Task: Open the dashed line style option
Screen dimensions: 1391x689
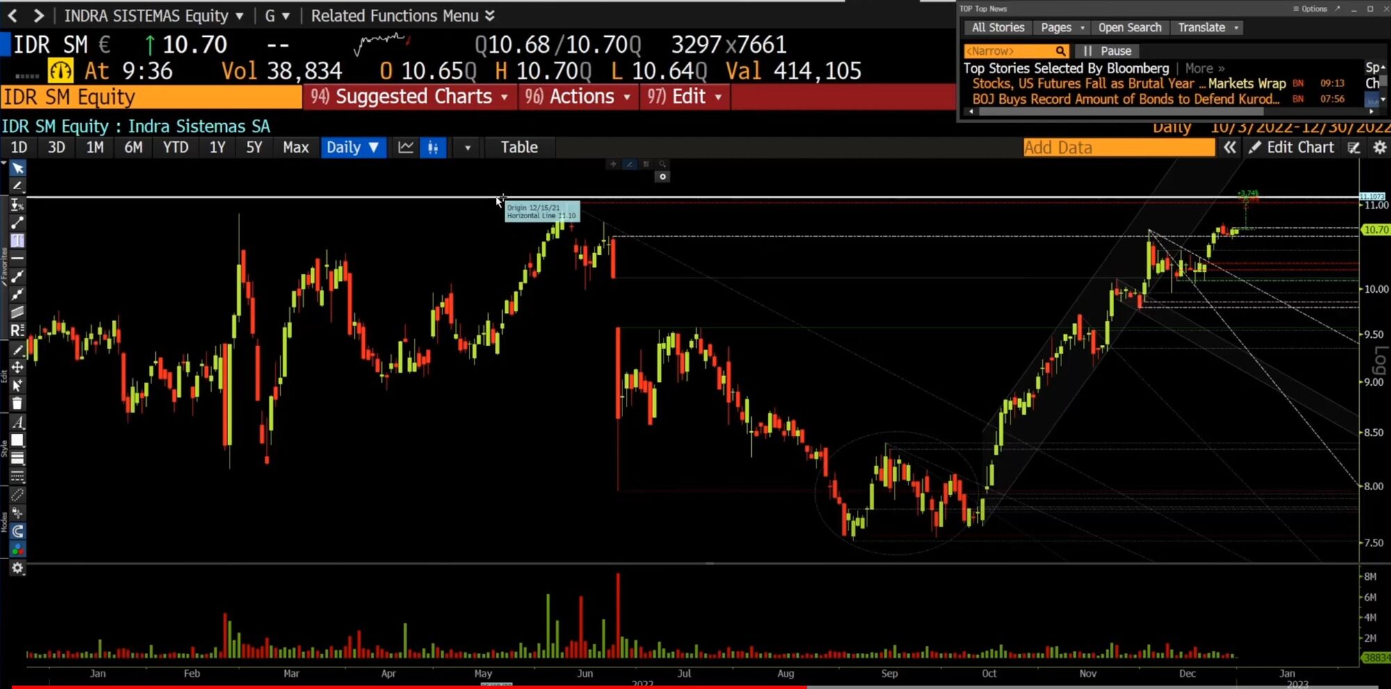Action: [x=17, y=476]
